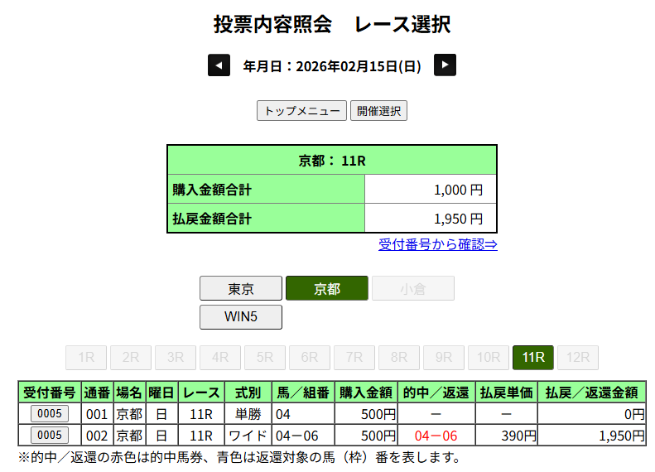
Task: Click the 開催選択 button
Action: click(x=378, y=111)
